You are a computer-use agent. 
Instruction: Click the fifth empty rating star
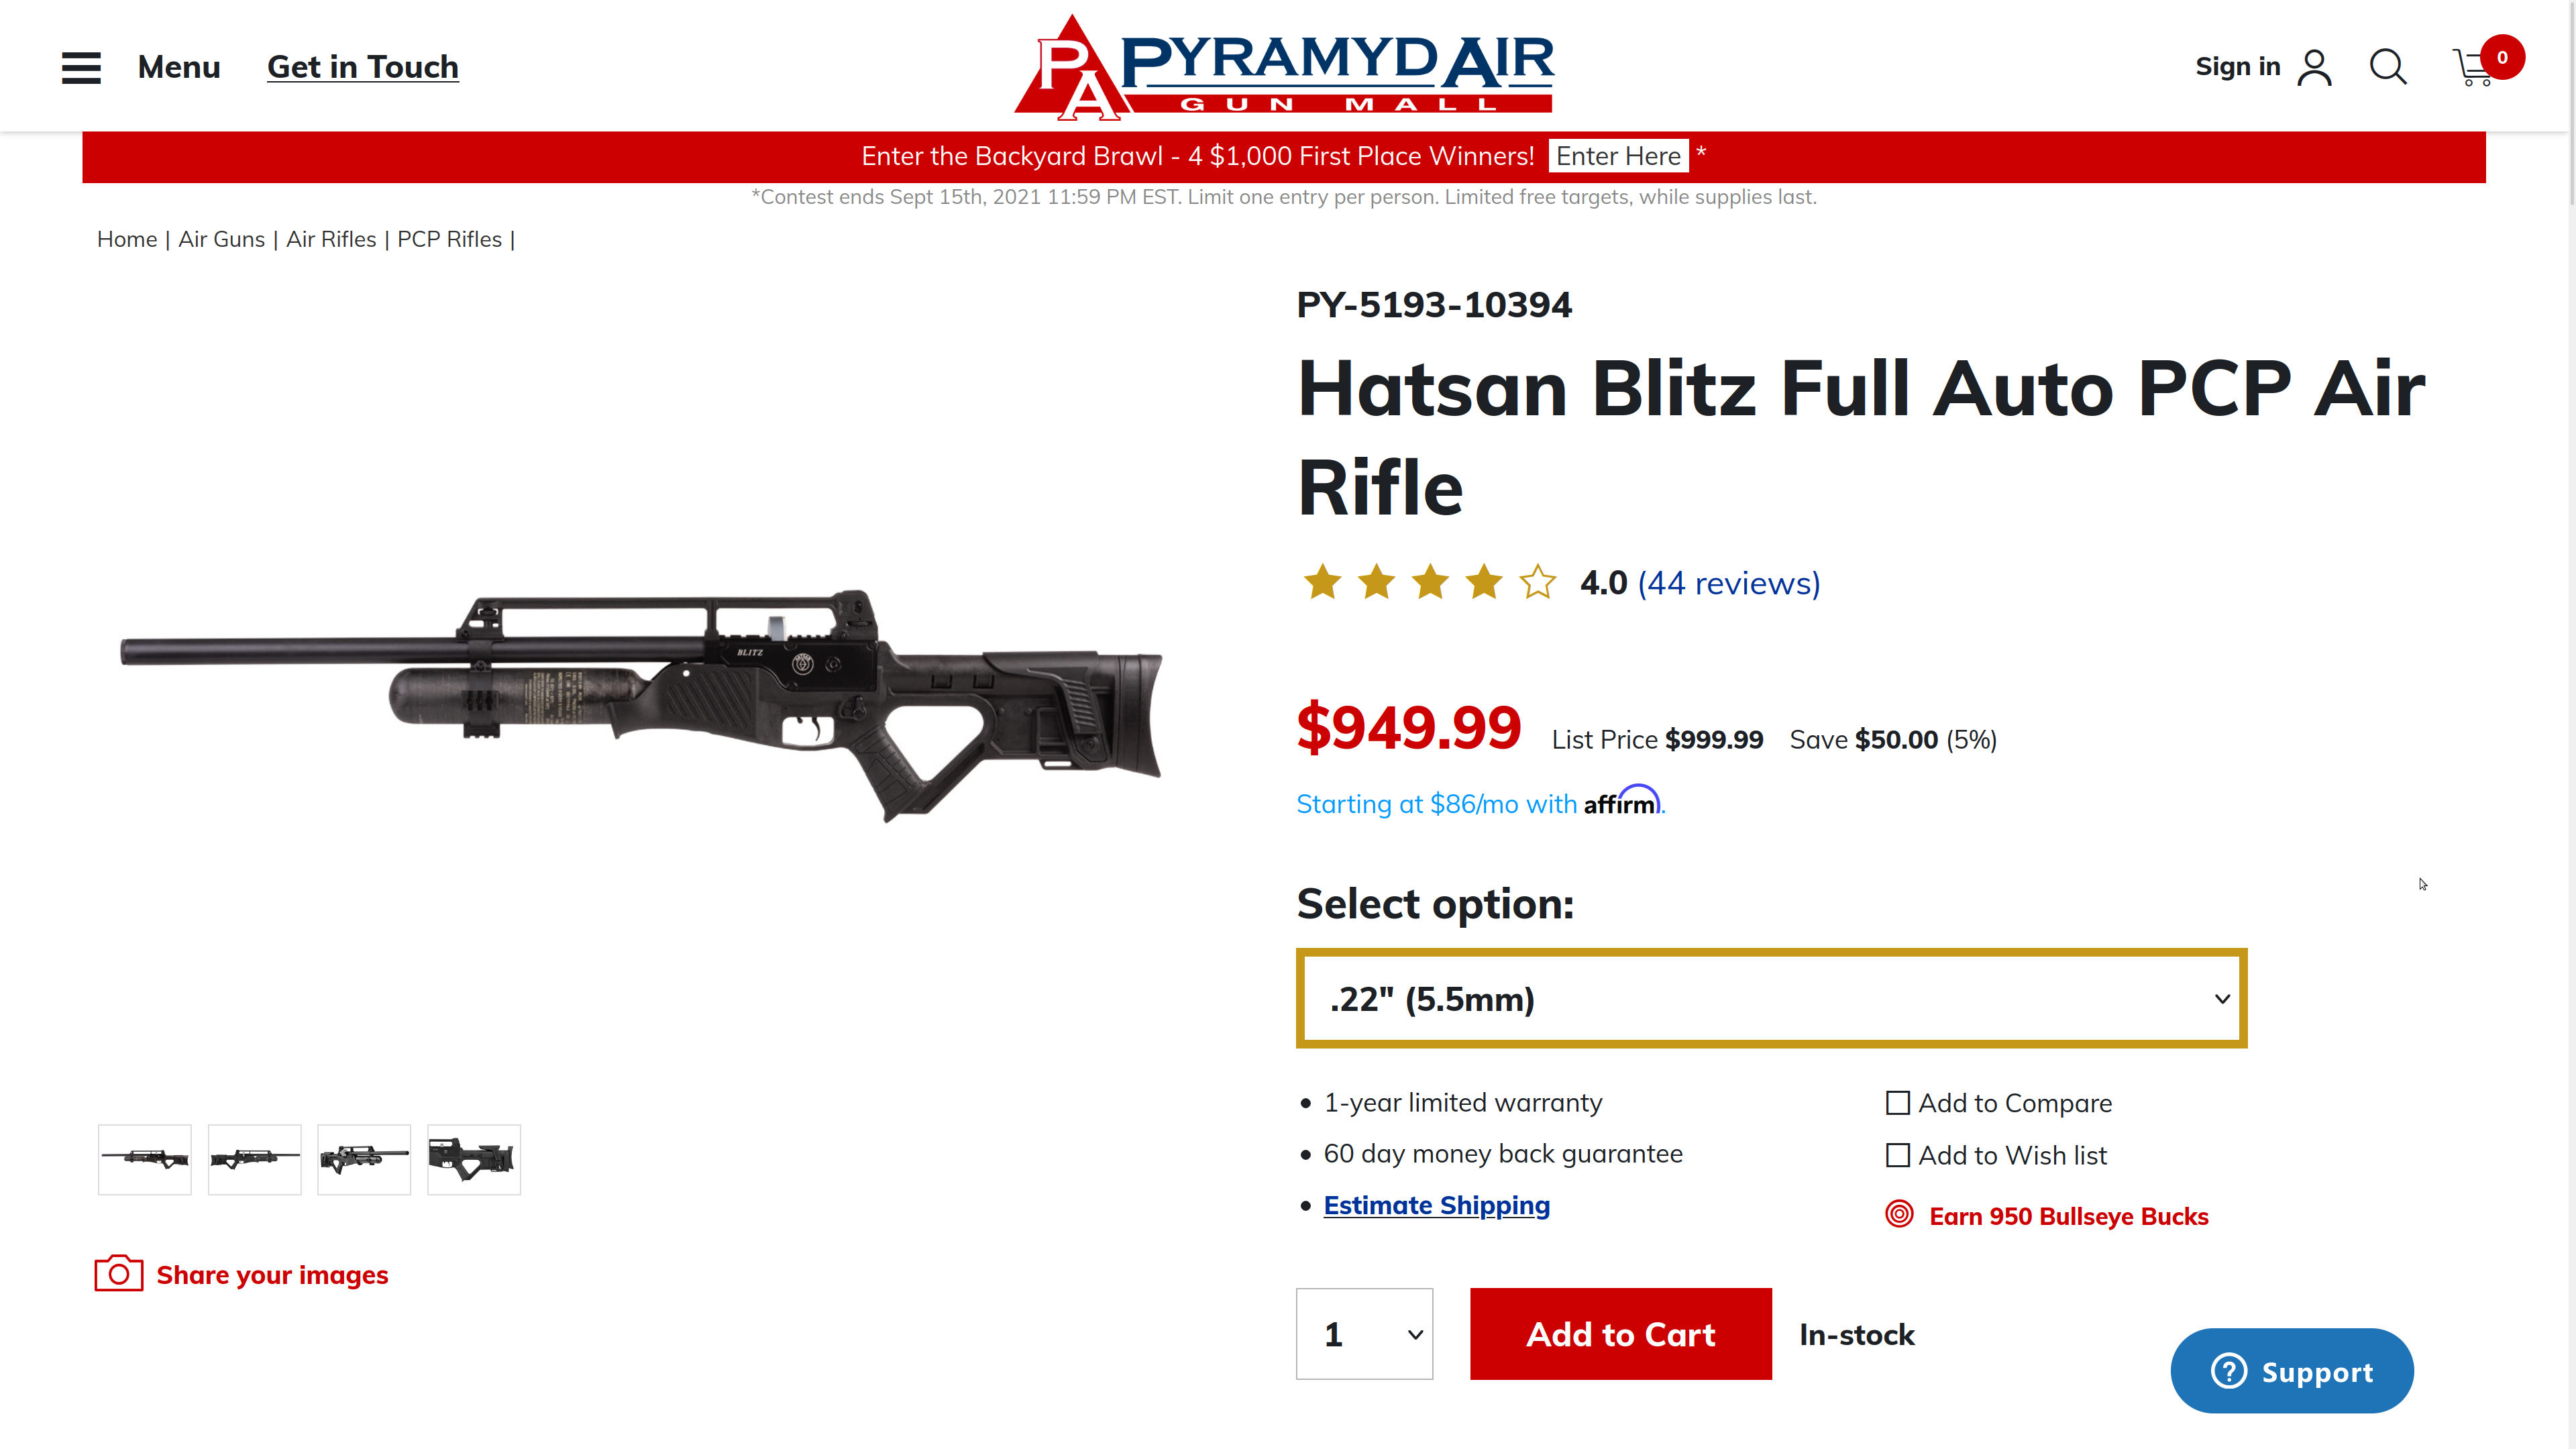[1537, 582]
